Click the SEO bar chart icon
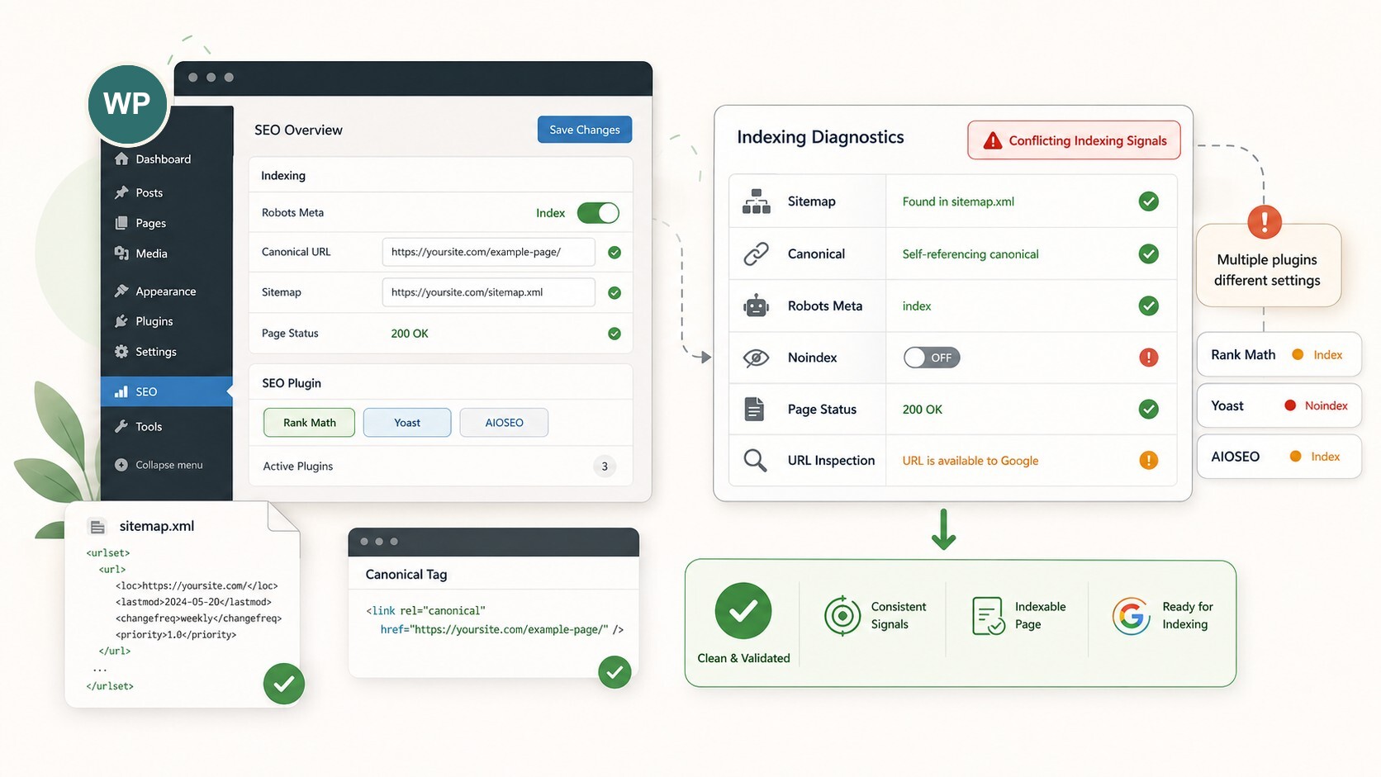This screenshot has height=777, width=1381. 121,391
